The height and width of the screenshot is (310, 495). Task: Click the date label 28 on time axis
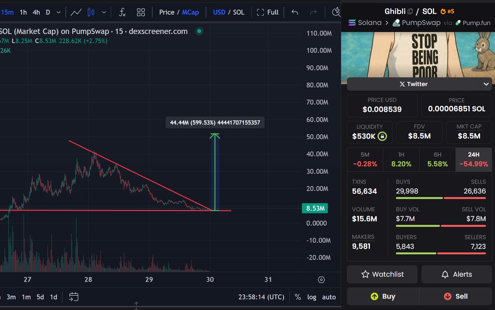[88, 279]
